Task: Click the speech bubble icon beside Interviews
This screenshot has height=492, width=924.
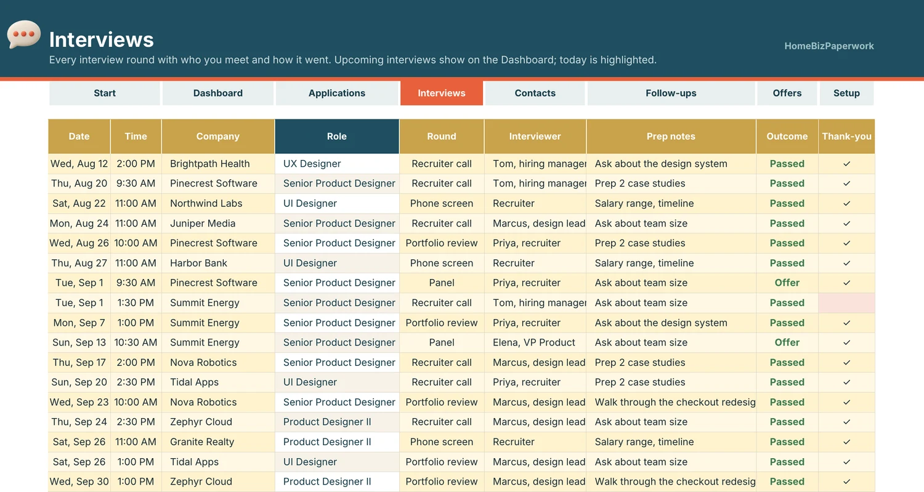Action: (x=24, y=34)
